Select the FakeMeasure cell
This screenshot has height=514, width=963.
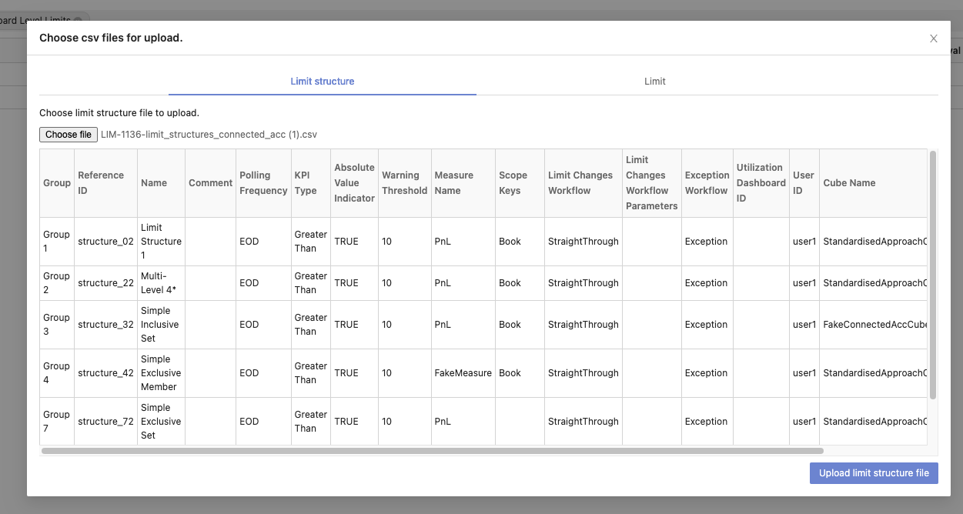pyautogui.click(x=463, y=373)
